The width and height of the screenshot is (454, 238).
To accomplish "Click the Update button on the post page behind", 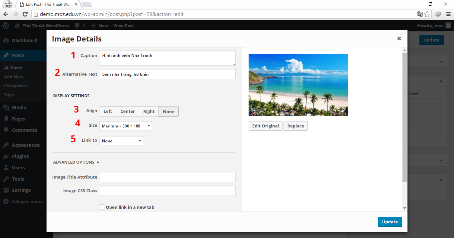I will pos(431,40).
